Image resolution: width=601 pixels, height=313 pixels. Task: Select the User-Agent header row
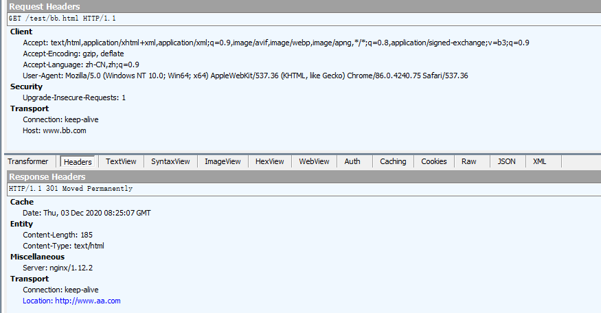tap(245, 76)
